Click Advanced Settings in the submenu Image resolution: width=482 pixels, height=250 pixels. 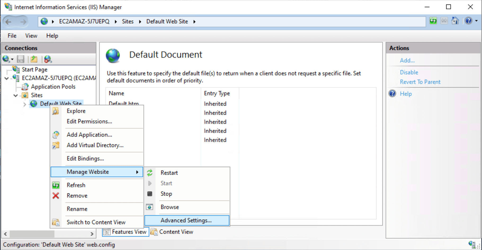point(187,220)
